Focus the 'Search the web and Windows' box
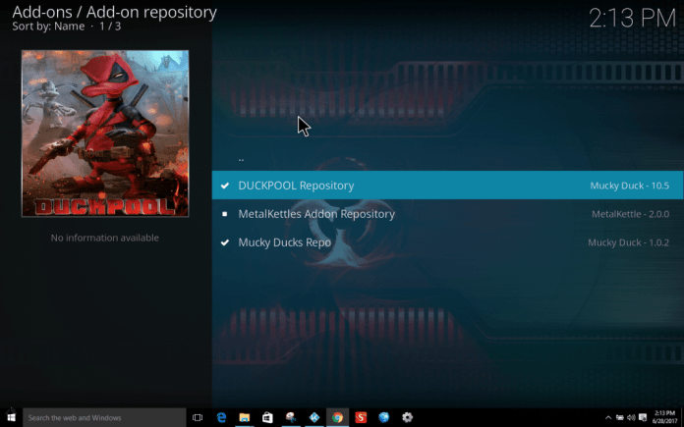Screen dimensions: 684x427 pyautogui.click(x=104, y=417)
